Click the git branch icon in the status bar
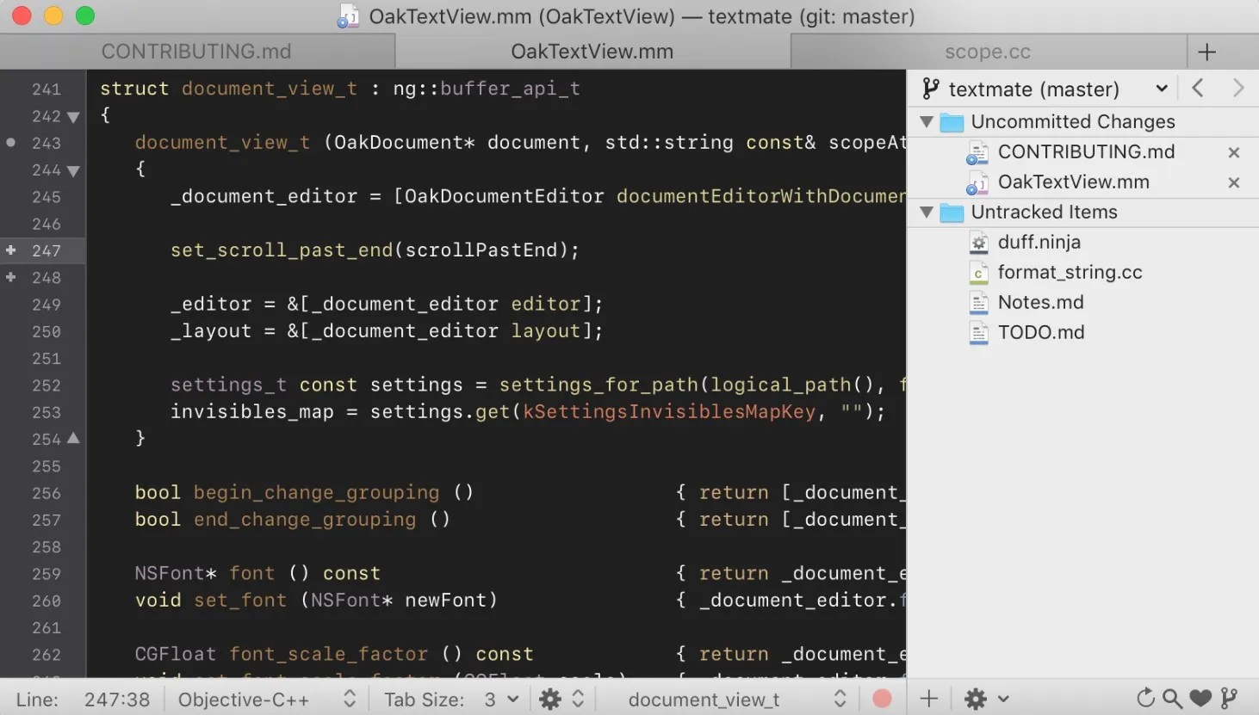This screenshot has width=1259, height=715. click(1229, 699)
